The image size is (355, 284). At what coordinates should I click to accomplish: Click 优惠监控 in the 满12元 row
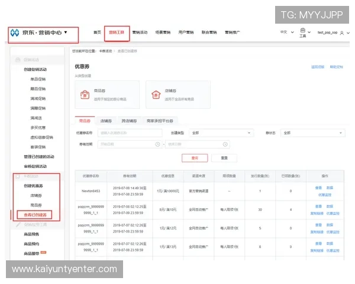(x=333, y=232)
